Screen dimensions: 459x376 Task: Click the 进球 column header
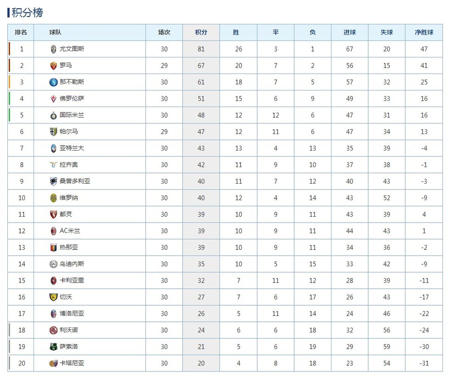(x=349, y=32)
